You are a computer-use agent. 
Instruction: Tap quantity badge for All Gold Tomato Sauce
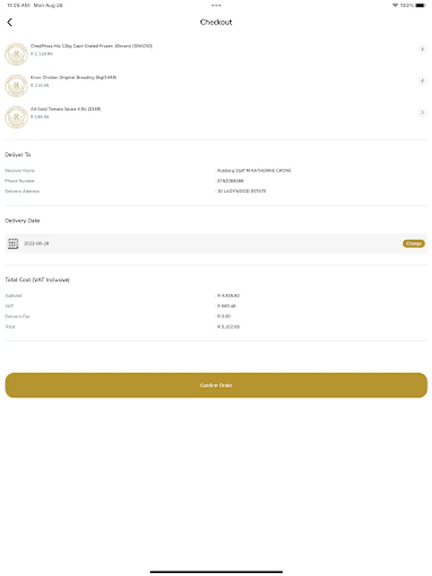tap(422, 112)
